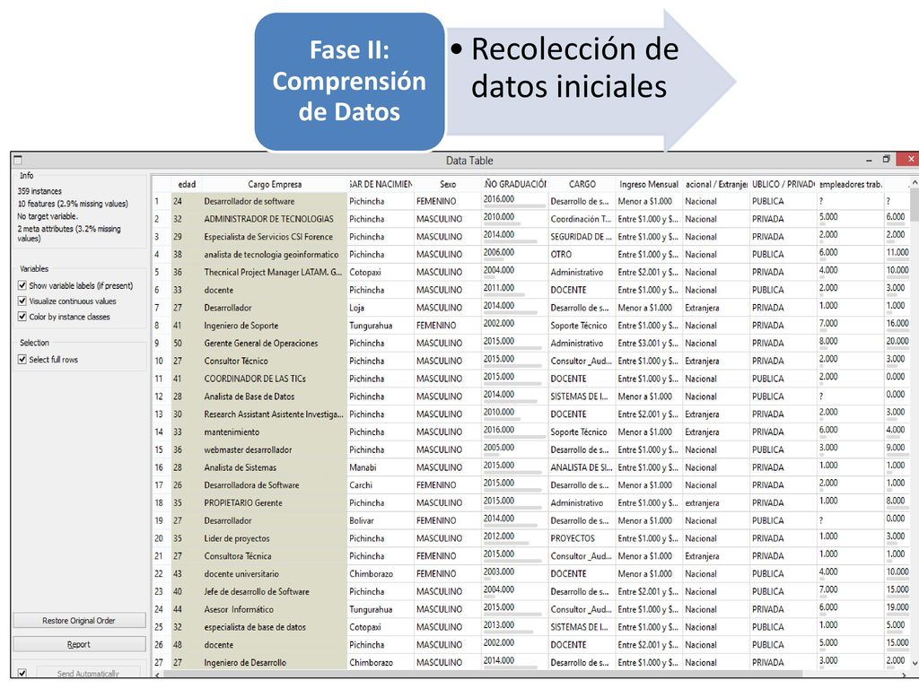Click cell 'webmaster desarrollador'
This screenshot has height=689, width=919.
coord(275,449)
